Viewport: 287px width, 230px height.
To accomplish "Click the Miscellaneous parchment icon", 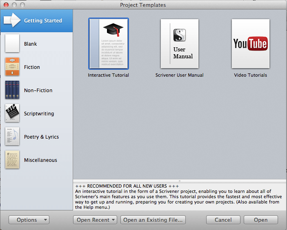I will pyautogui.click(x=12, y=159).
